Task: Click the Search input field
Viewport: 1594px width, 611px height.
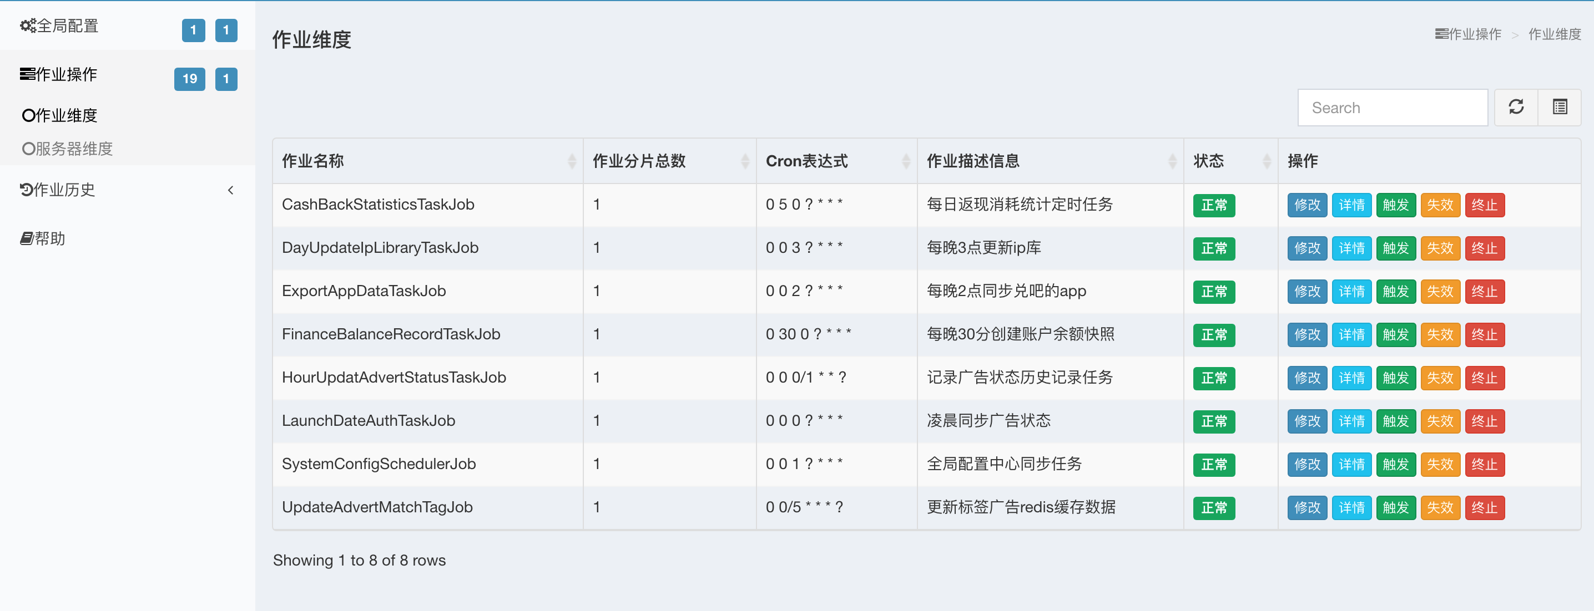Action: tap(1393, 108)
